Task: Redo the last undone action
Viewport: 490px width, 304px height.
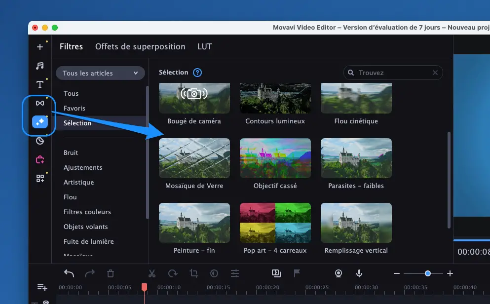Action: [90, 273]
